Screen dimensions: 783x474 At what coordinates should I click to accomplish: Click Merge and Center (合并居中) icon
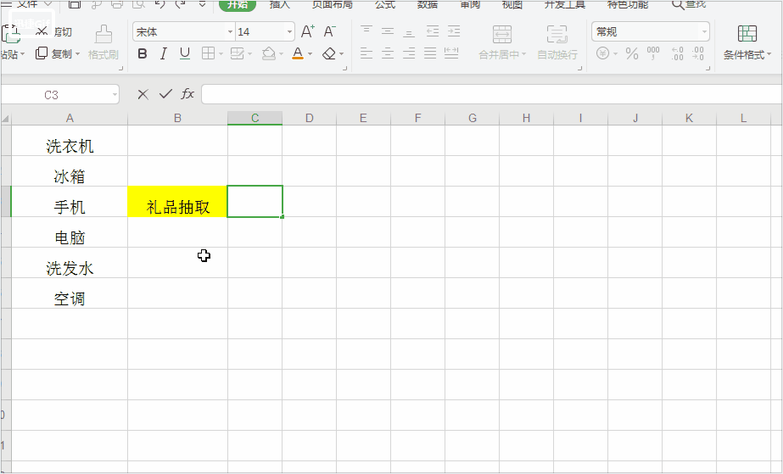pos(502,35)
